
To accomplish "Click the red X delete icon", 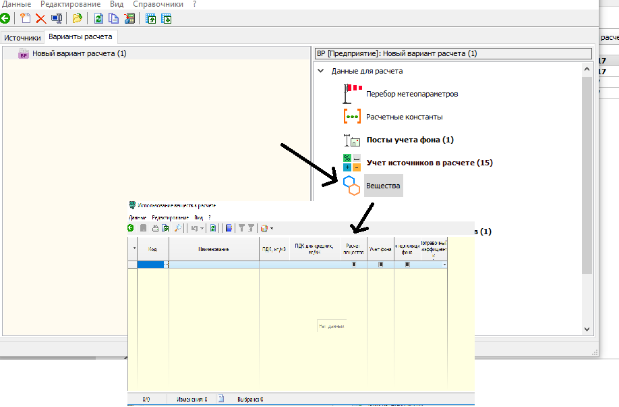I will [41, 18].
